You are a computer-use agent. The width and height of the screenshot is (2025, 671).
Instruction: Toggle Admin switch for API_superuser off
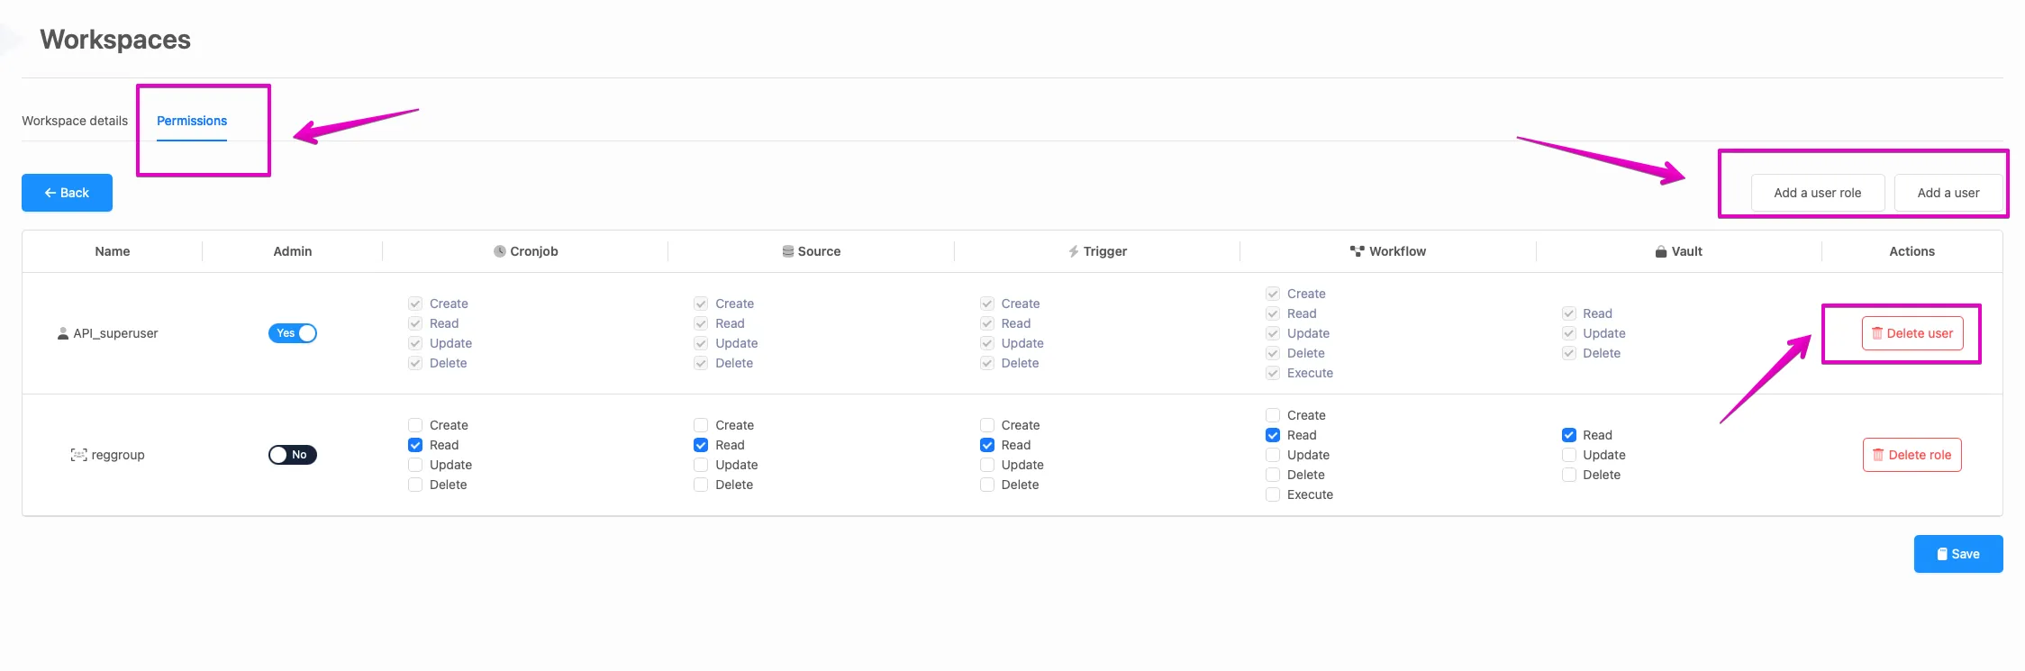[x=293, y=333]
